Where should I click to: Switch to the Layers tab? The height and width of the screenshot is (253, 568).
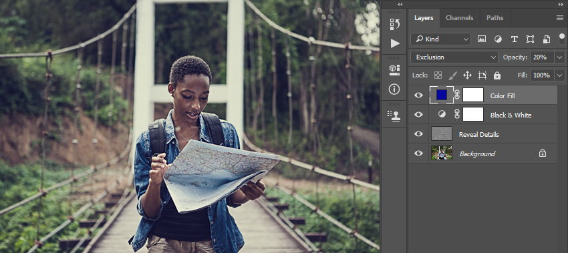pos(424,18)
